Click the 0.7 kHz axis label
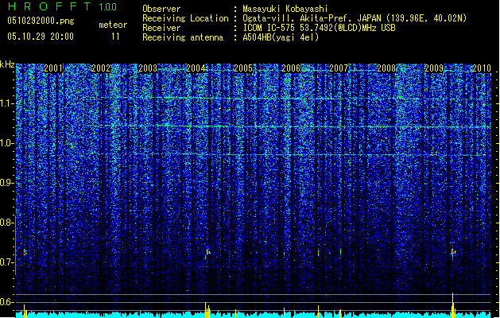Viewport: 500px width, 318px height. coord(7,262)
